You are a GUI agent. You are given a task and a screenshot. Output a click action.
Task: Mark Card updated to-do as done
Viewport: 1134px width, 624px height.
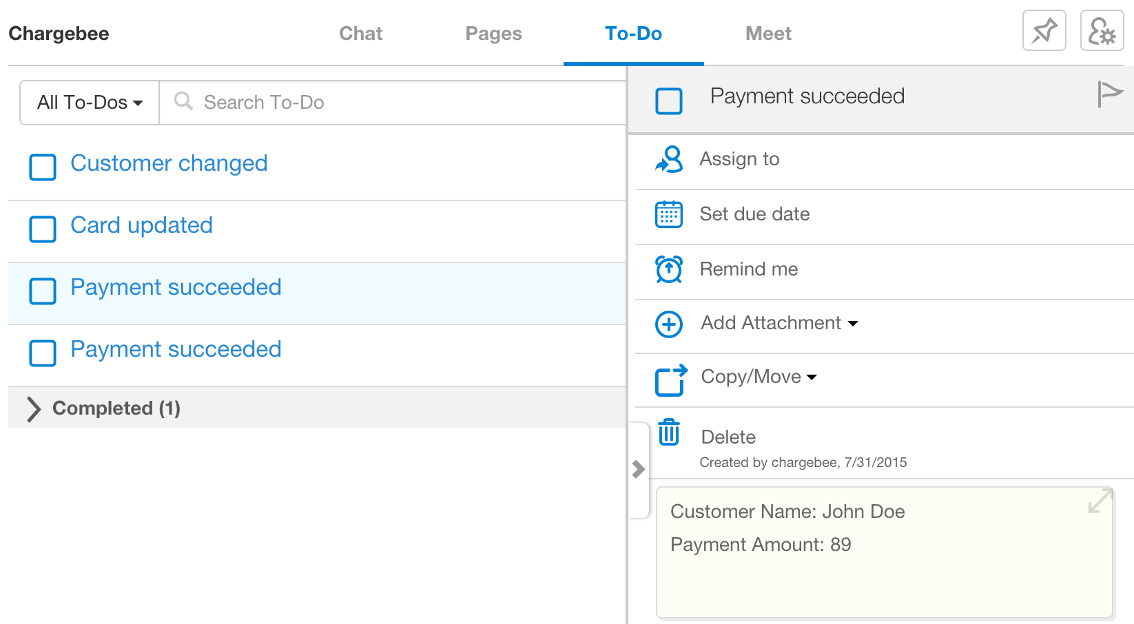point(43,229)
